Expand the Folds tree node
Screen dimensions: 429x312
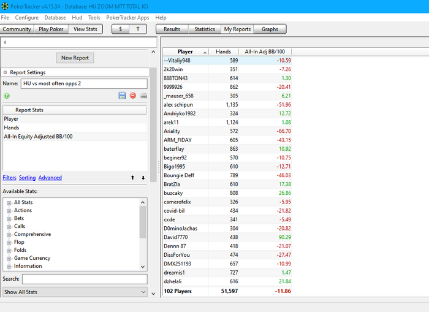[9, 251]
